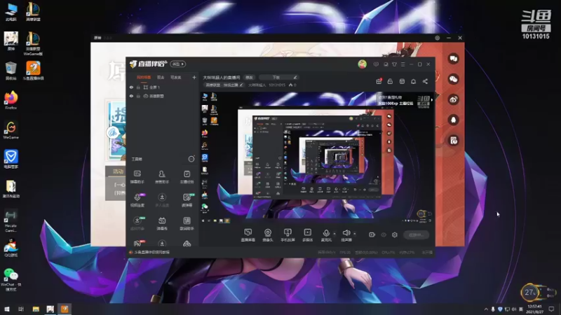Image resolution: width=561 pixels, height=315 pixels.
Task: Open the hamburger menu in streaming app header
Action: point(403,64)
